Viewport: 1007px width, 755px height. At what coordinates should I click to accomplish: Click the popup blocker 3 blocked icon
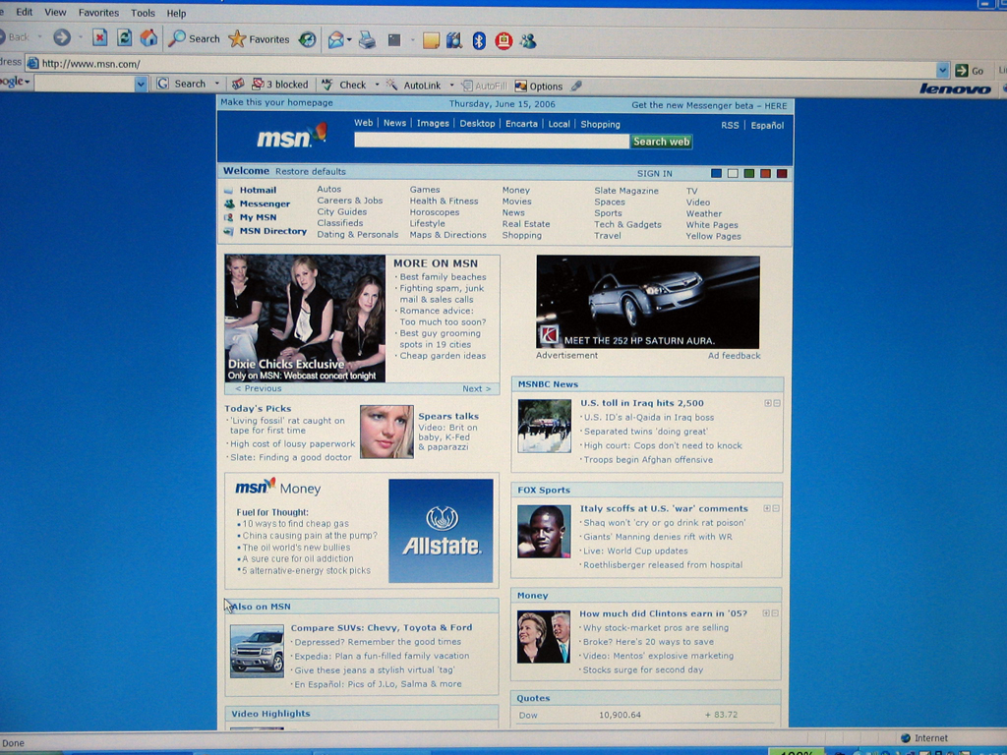[x=280, y=85]
